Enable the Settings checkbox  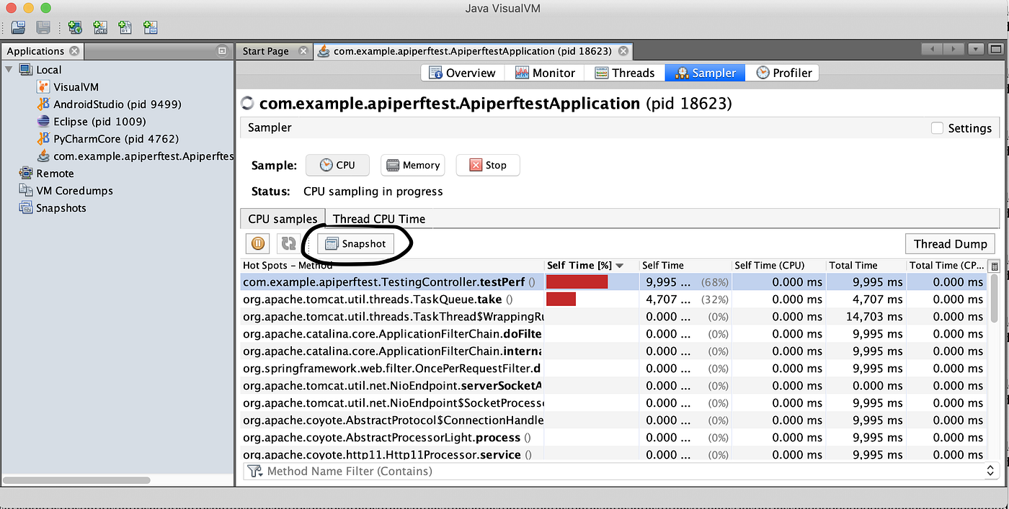[x=937, y=128]
